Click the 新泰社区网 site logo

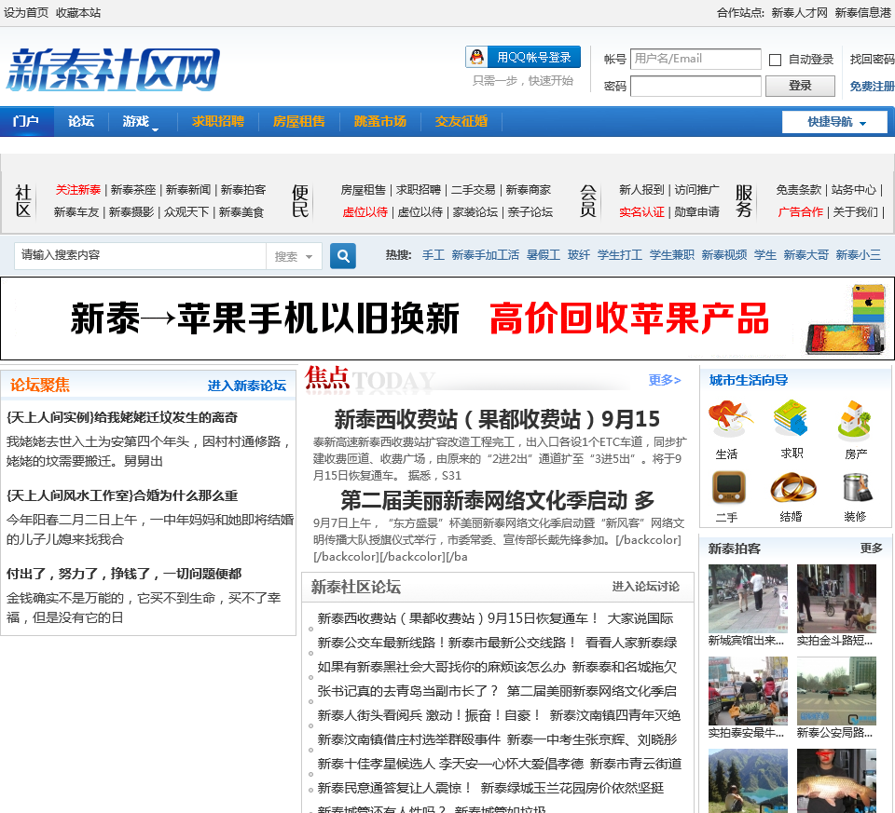tap(113, 70)
